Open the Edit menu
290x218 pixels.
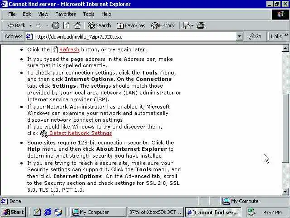coord(27,14)
